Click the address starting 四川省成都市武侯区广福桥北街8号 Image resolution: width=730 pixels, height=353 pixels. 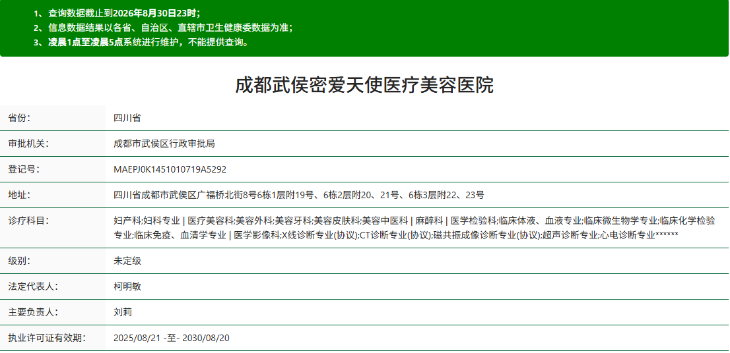pyautogui.click(x=299, y=195)
